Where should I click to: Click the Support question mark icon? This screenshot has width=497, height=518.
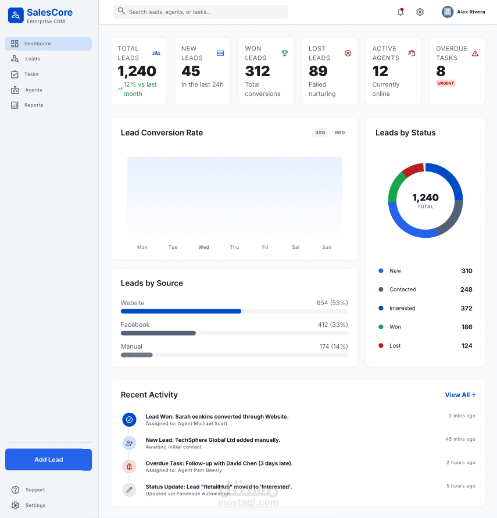[x=15, y=490]
